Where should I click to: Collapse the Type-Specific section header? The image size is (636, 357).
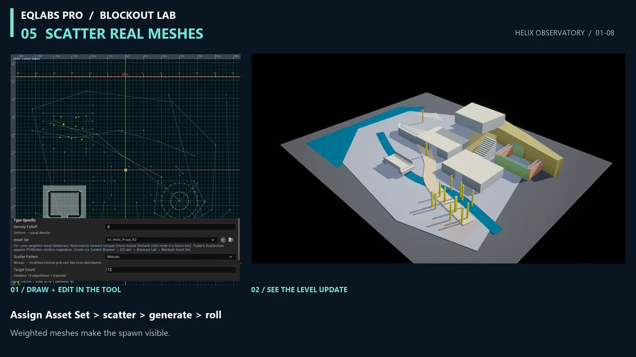pos(25,220)
